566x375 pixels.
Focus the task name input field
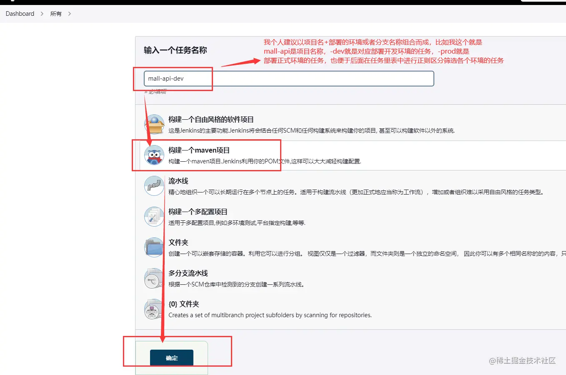point(289,79)
